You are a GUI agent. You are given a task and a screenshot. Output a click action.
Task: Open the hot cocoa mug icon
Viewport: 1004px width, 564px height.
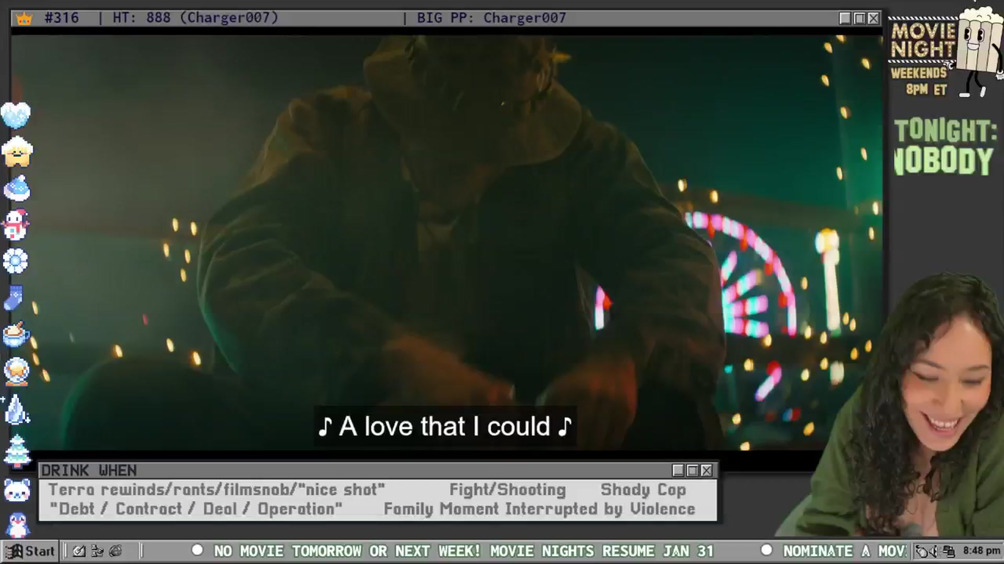(x=16, y=334)
